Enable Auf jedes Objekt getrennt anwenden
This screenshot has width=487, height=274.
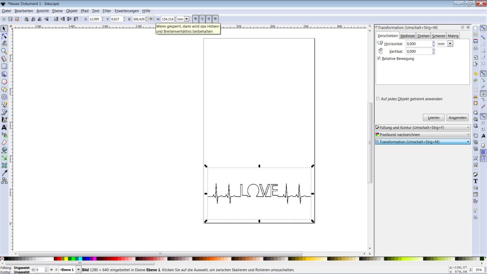(x=378, y=99)
